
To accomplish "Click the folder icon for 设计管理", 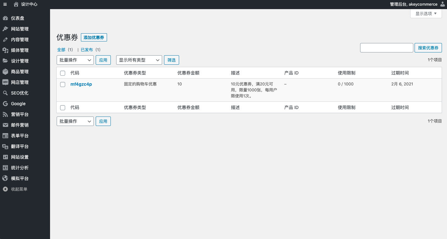I will coord(5,61).
